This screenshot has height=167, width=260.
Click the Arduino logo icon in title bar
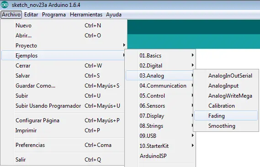[x=5, y=5]
